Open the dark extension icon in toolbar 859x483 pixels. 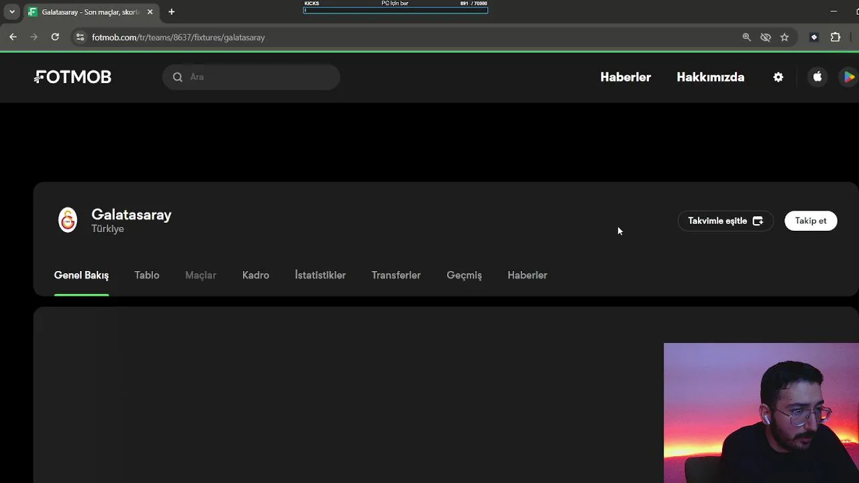(814, 38)
